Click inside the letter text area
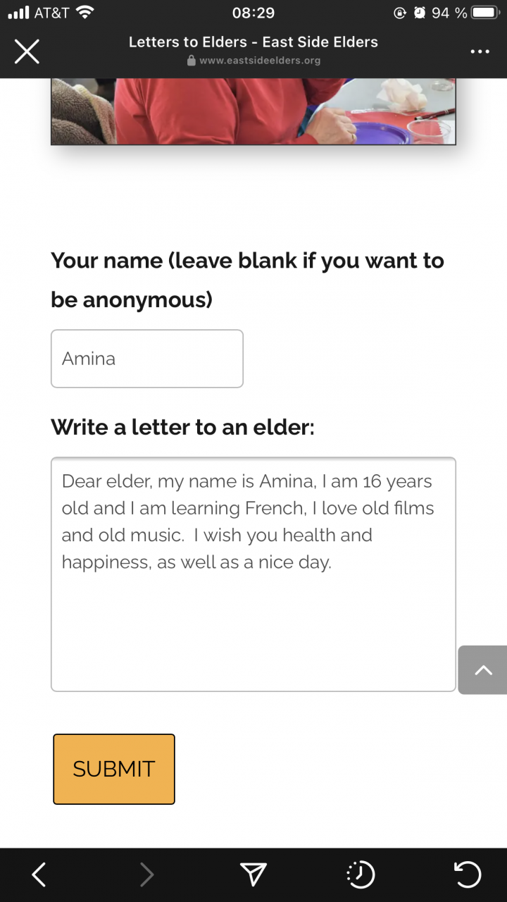Image resolution: width=507 pixels, height=902 pixels. tap(254, 574)
